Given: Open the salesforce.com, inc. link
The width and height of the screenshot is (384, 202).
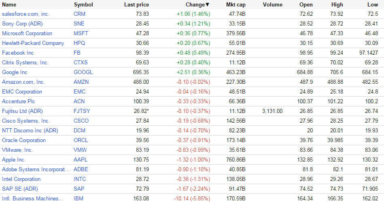Looking at the screenshot, I should tap(25, 14).
